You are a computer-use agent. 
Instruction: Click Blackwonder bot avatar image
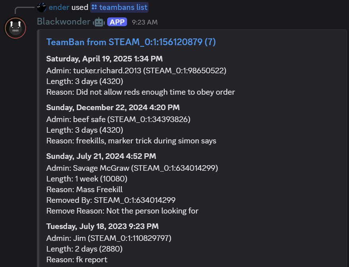(15, 28)
